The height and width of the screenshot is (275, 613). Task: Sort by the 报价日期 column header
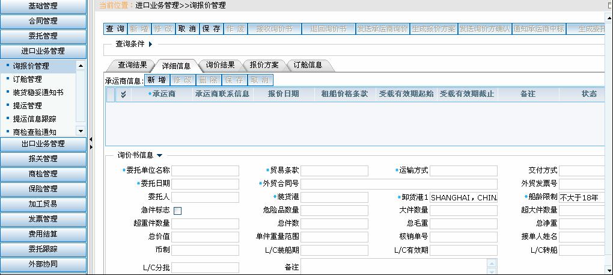click(x=284, y=94)
